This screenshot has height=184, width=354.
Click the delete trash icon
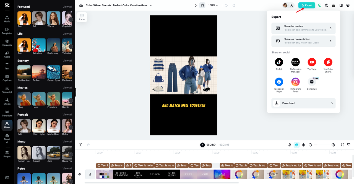coord(88,145)
